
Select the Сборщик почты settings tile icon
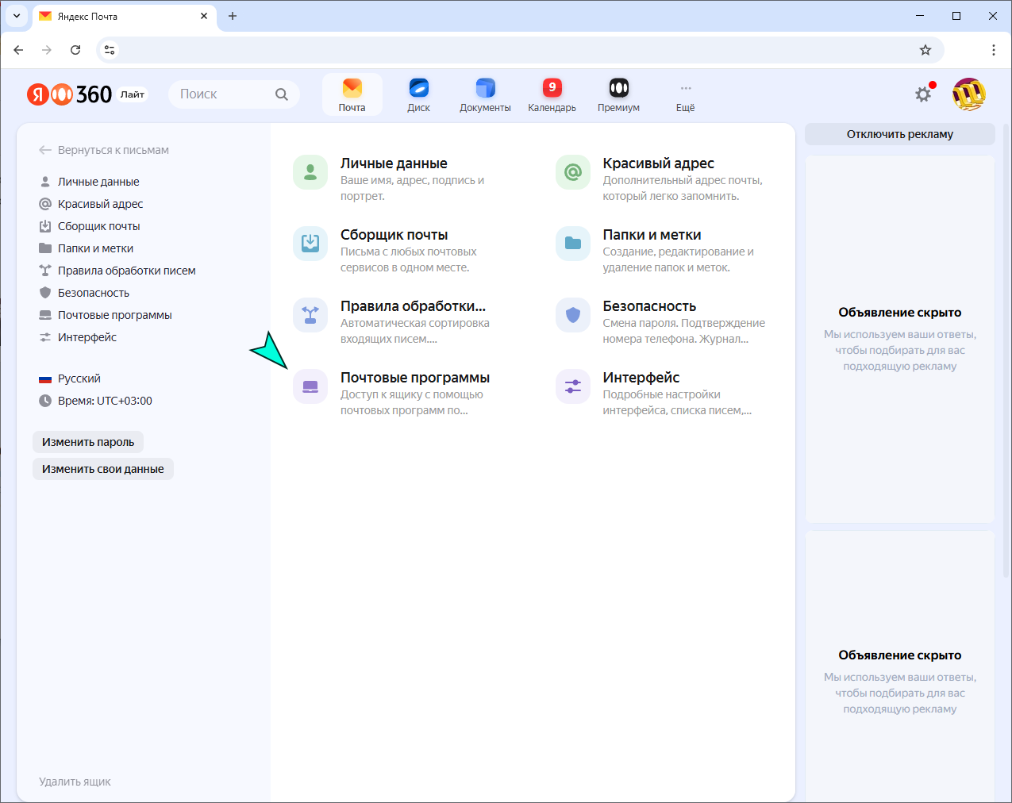pos(310,243)
